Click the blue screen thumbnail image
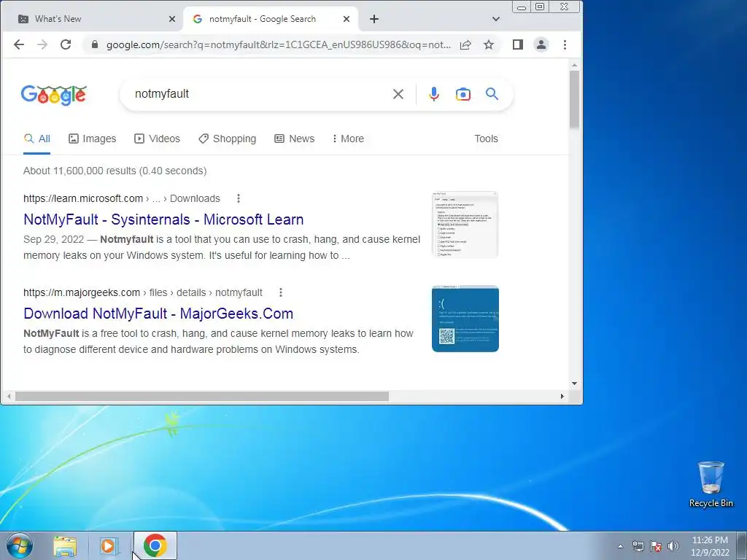Image resolution: width=747 pixels, height=560 pixels. pos(465,319)
